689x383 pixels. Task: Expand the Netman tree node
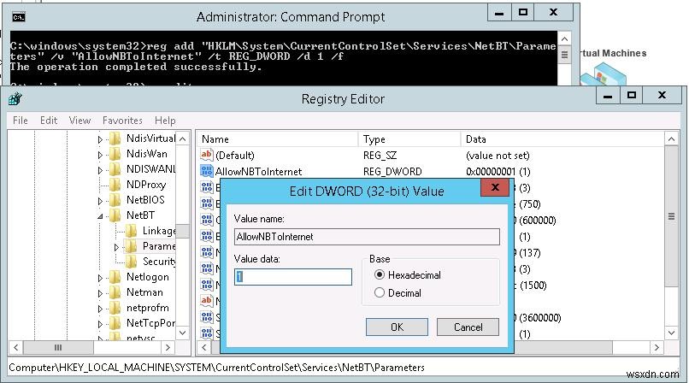100,293
